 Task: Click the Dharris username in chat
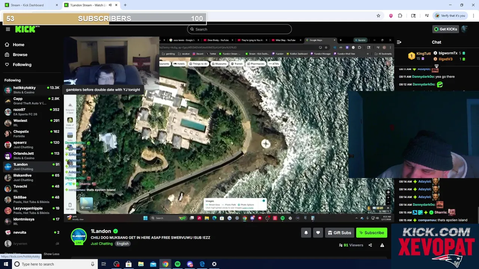(440, 212)
